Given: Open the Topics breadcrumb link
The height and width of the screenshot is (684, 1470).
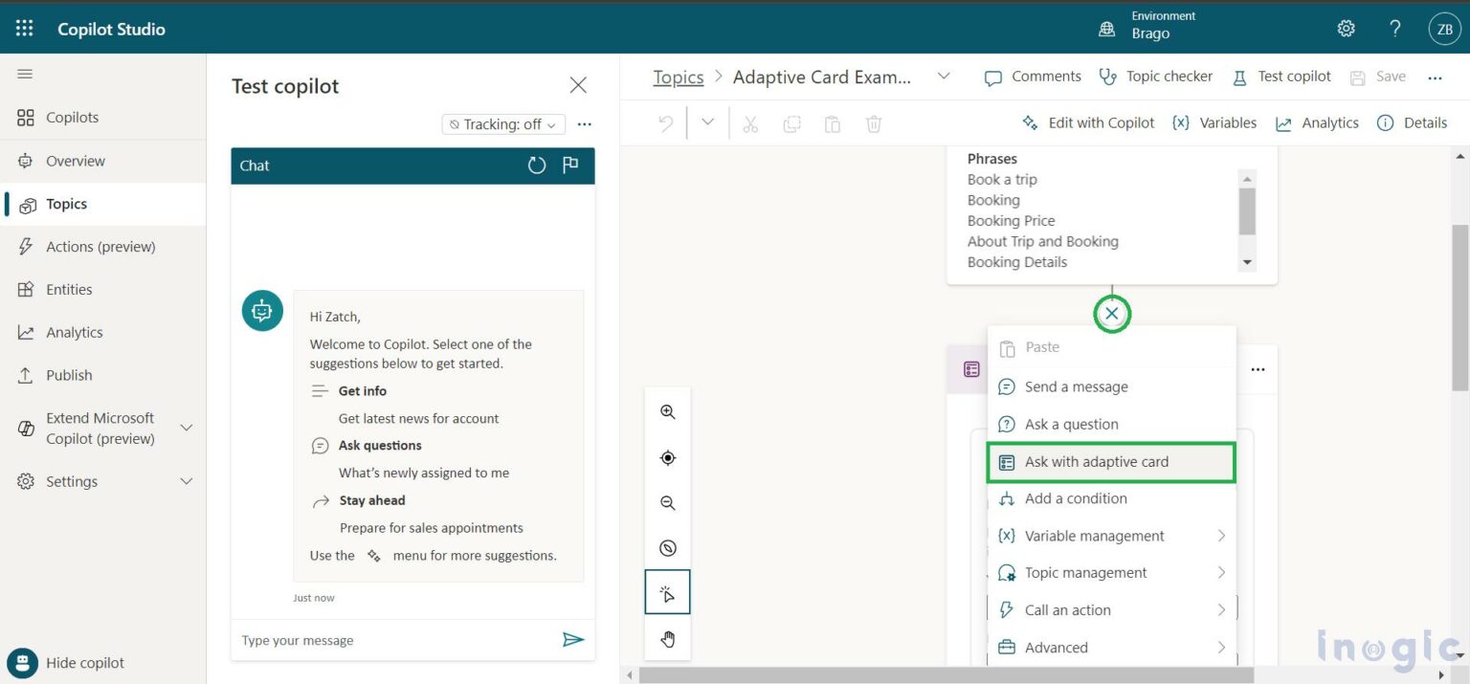Looking at the screenshot, I should coord(678,77).
